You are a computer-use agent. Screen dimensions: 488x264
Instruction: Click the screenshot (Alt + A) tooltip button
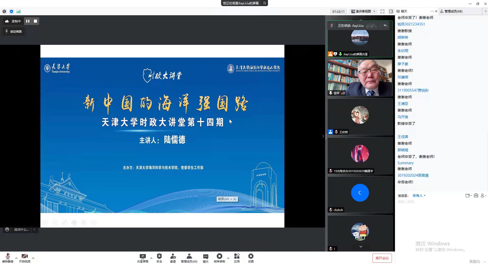(x=227, y=199)
